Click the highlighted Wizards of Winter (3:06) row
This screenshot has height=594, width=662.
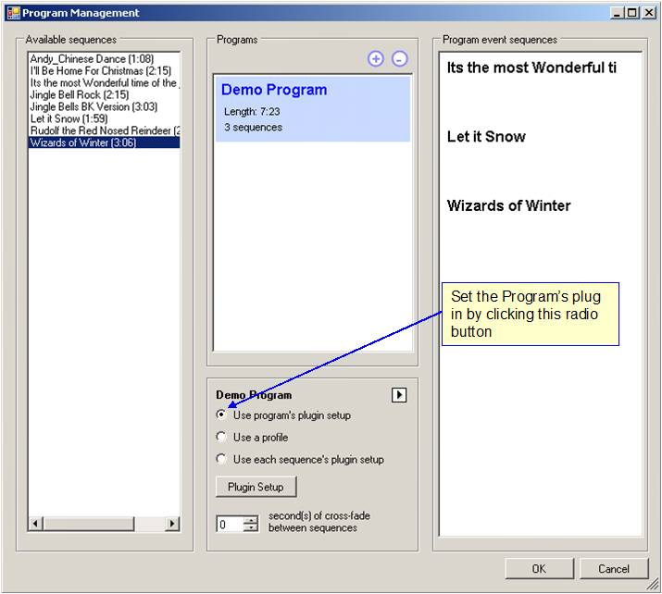tap(104, 142)
